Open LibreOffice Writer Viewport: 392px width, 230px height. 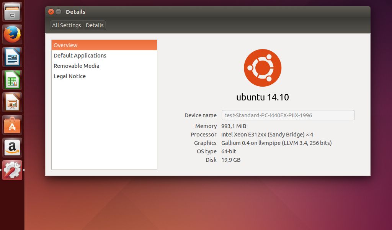point(12,57)
